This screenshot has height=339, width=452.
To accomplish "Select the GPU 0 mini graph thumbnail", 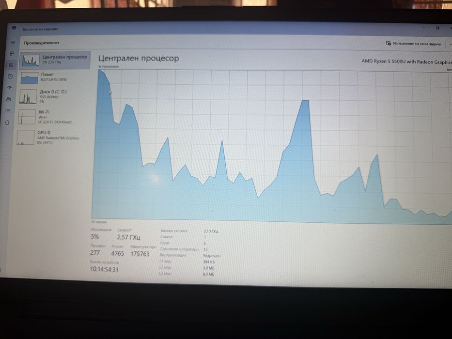I will coord(25,137).
